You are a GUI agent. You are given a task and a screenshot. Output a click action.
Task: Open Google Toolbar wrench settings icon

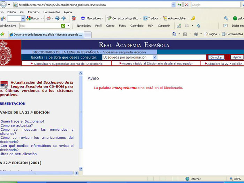pyautogui.click(x=226, y=18)
